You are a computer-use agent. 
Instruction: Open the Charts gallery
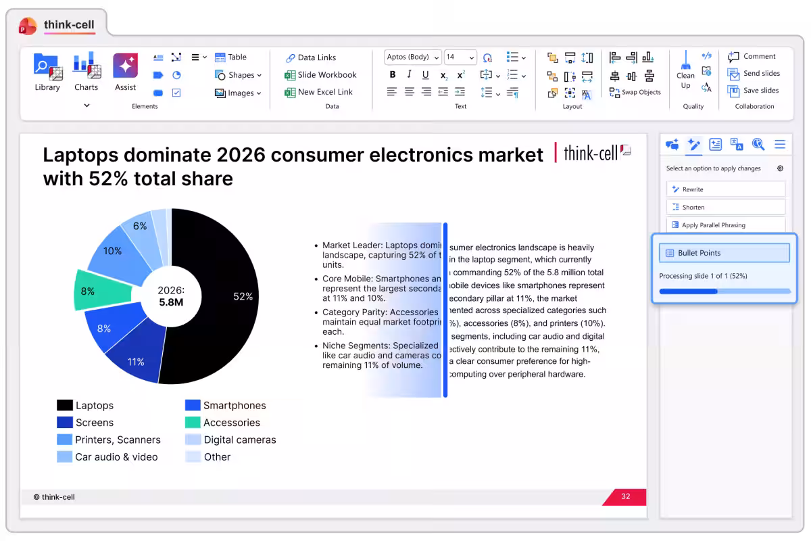click(87, 72)
